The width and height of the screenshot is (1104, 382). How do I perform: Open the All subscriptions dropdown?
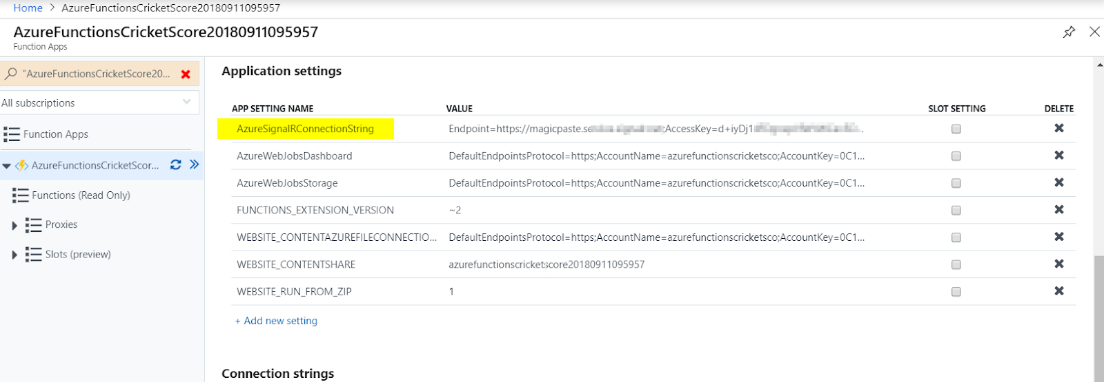coord(99,103)
